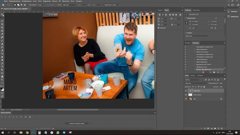Screen dimensions: 240x135
Task: Open the Файл menu
Action: click(x=6, y=1)
